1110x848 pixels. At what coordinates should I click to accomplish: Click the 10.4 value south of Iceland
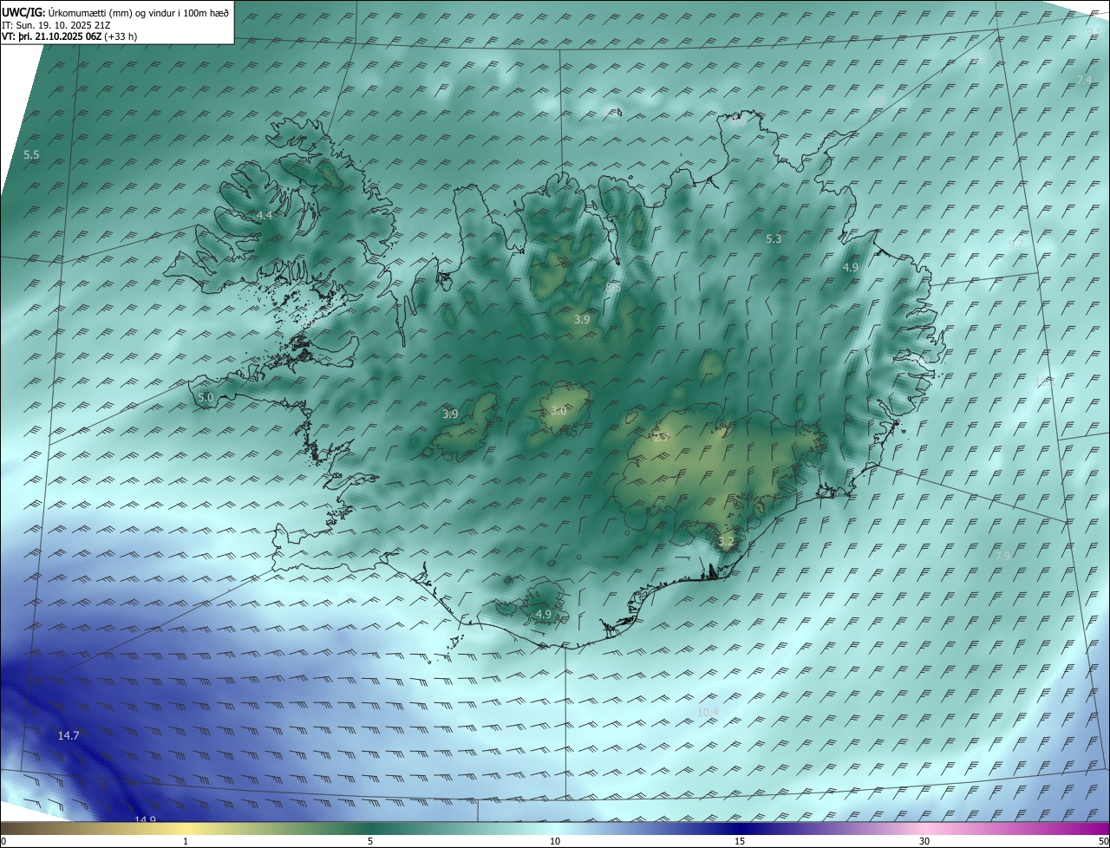[x=708, y=713]
